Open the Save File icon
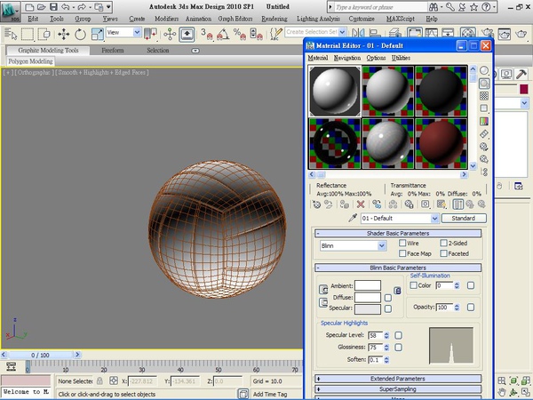 click(53, 7)
